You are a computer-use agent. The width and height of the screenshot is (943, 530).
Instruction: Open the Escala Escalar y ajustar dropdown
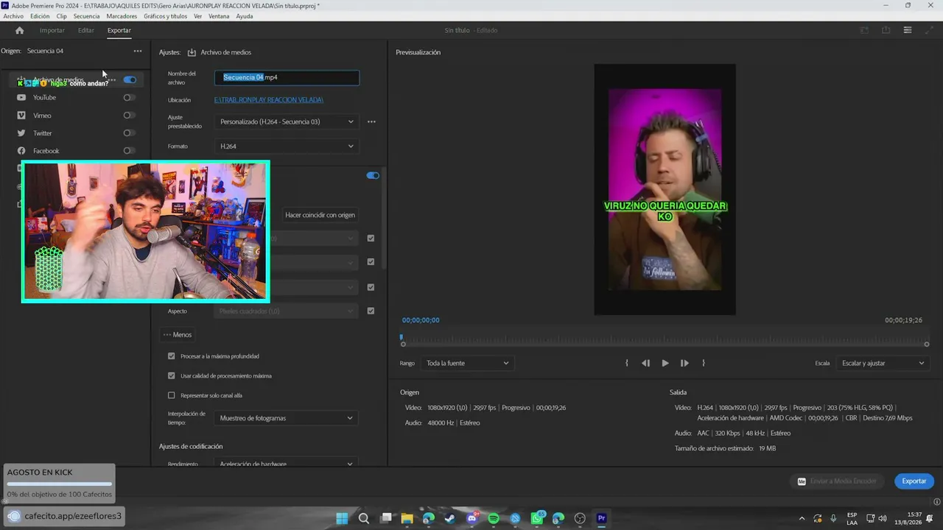pos(883,363)
